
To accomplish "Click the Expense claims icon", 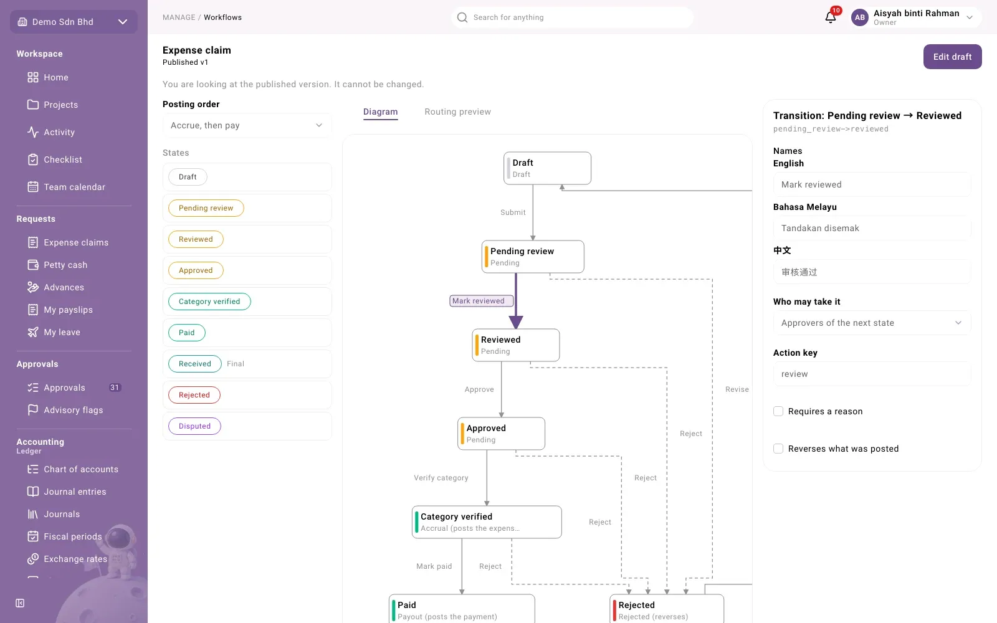I will tap(33, 242).
